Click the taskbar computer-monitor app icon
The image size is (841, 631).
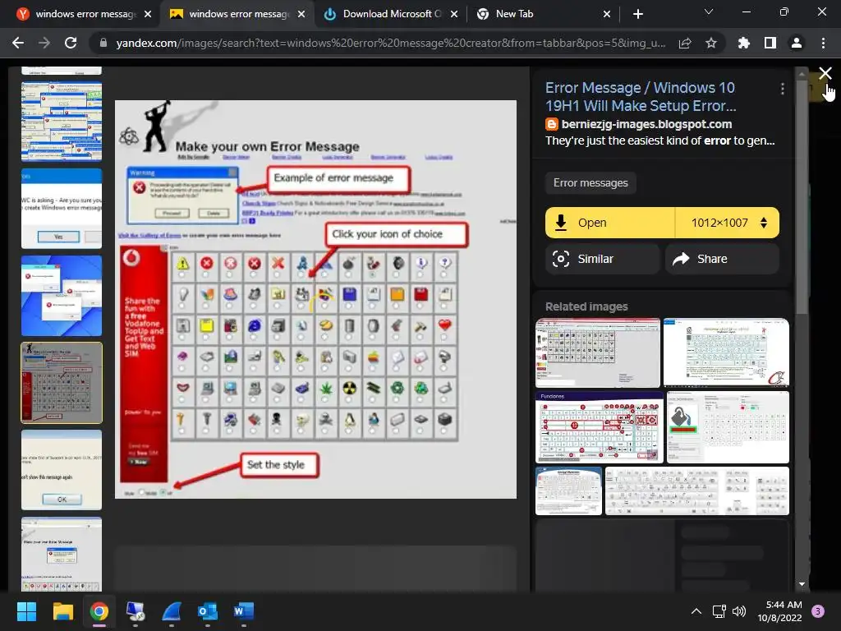tap(136, 611)
